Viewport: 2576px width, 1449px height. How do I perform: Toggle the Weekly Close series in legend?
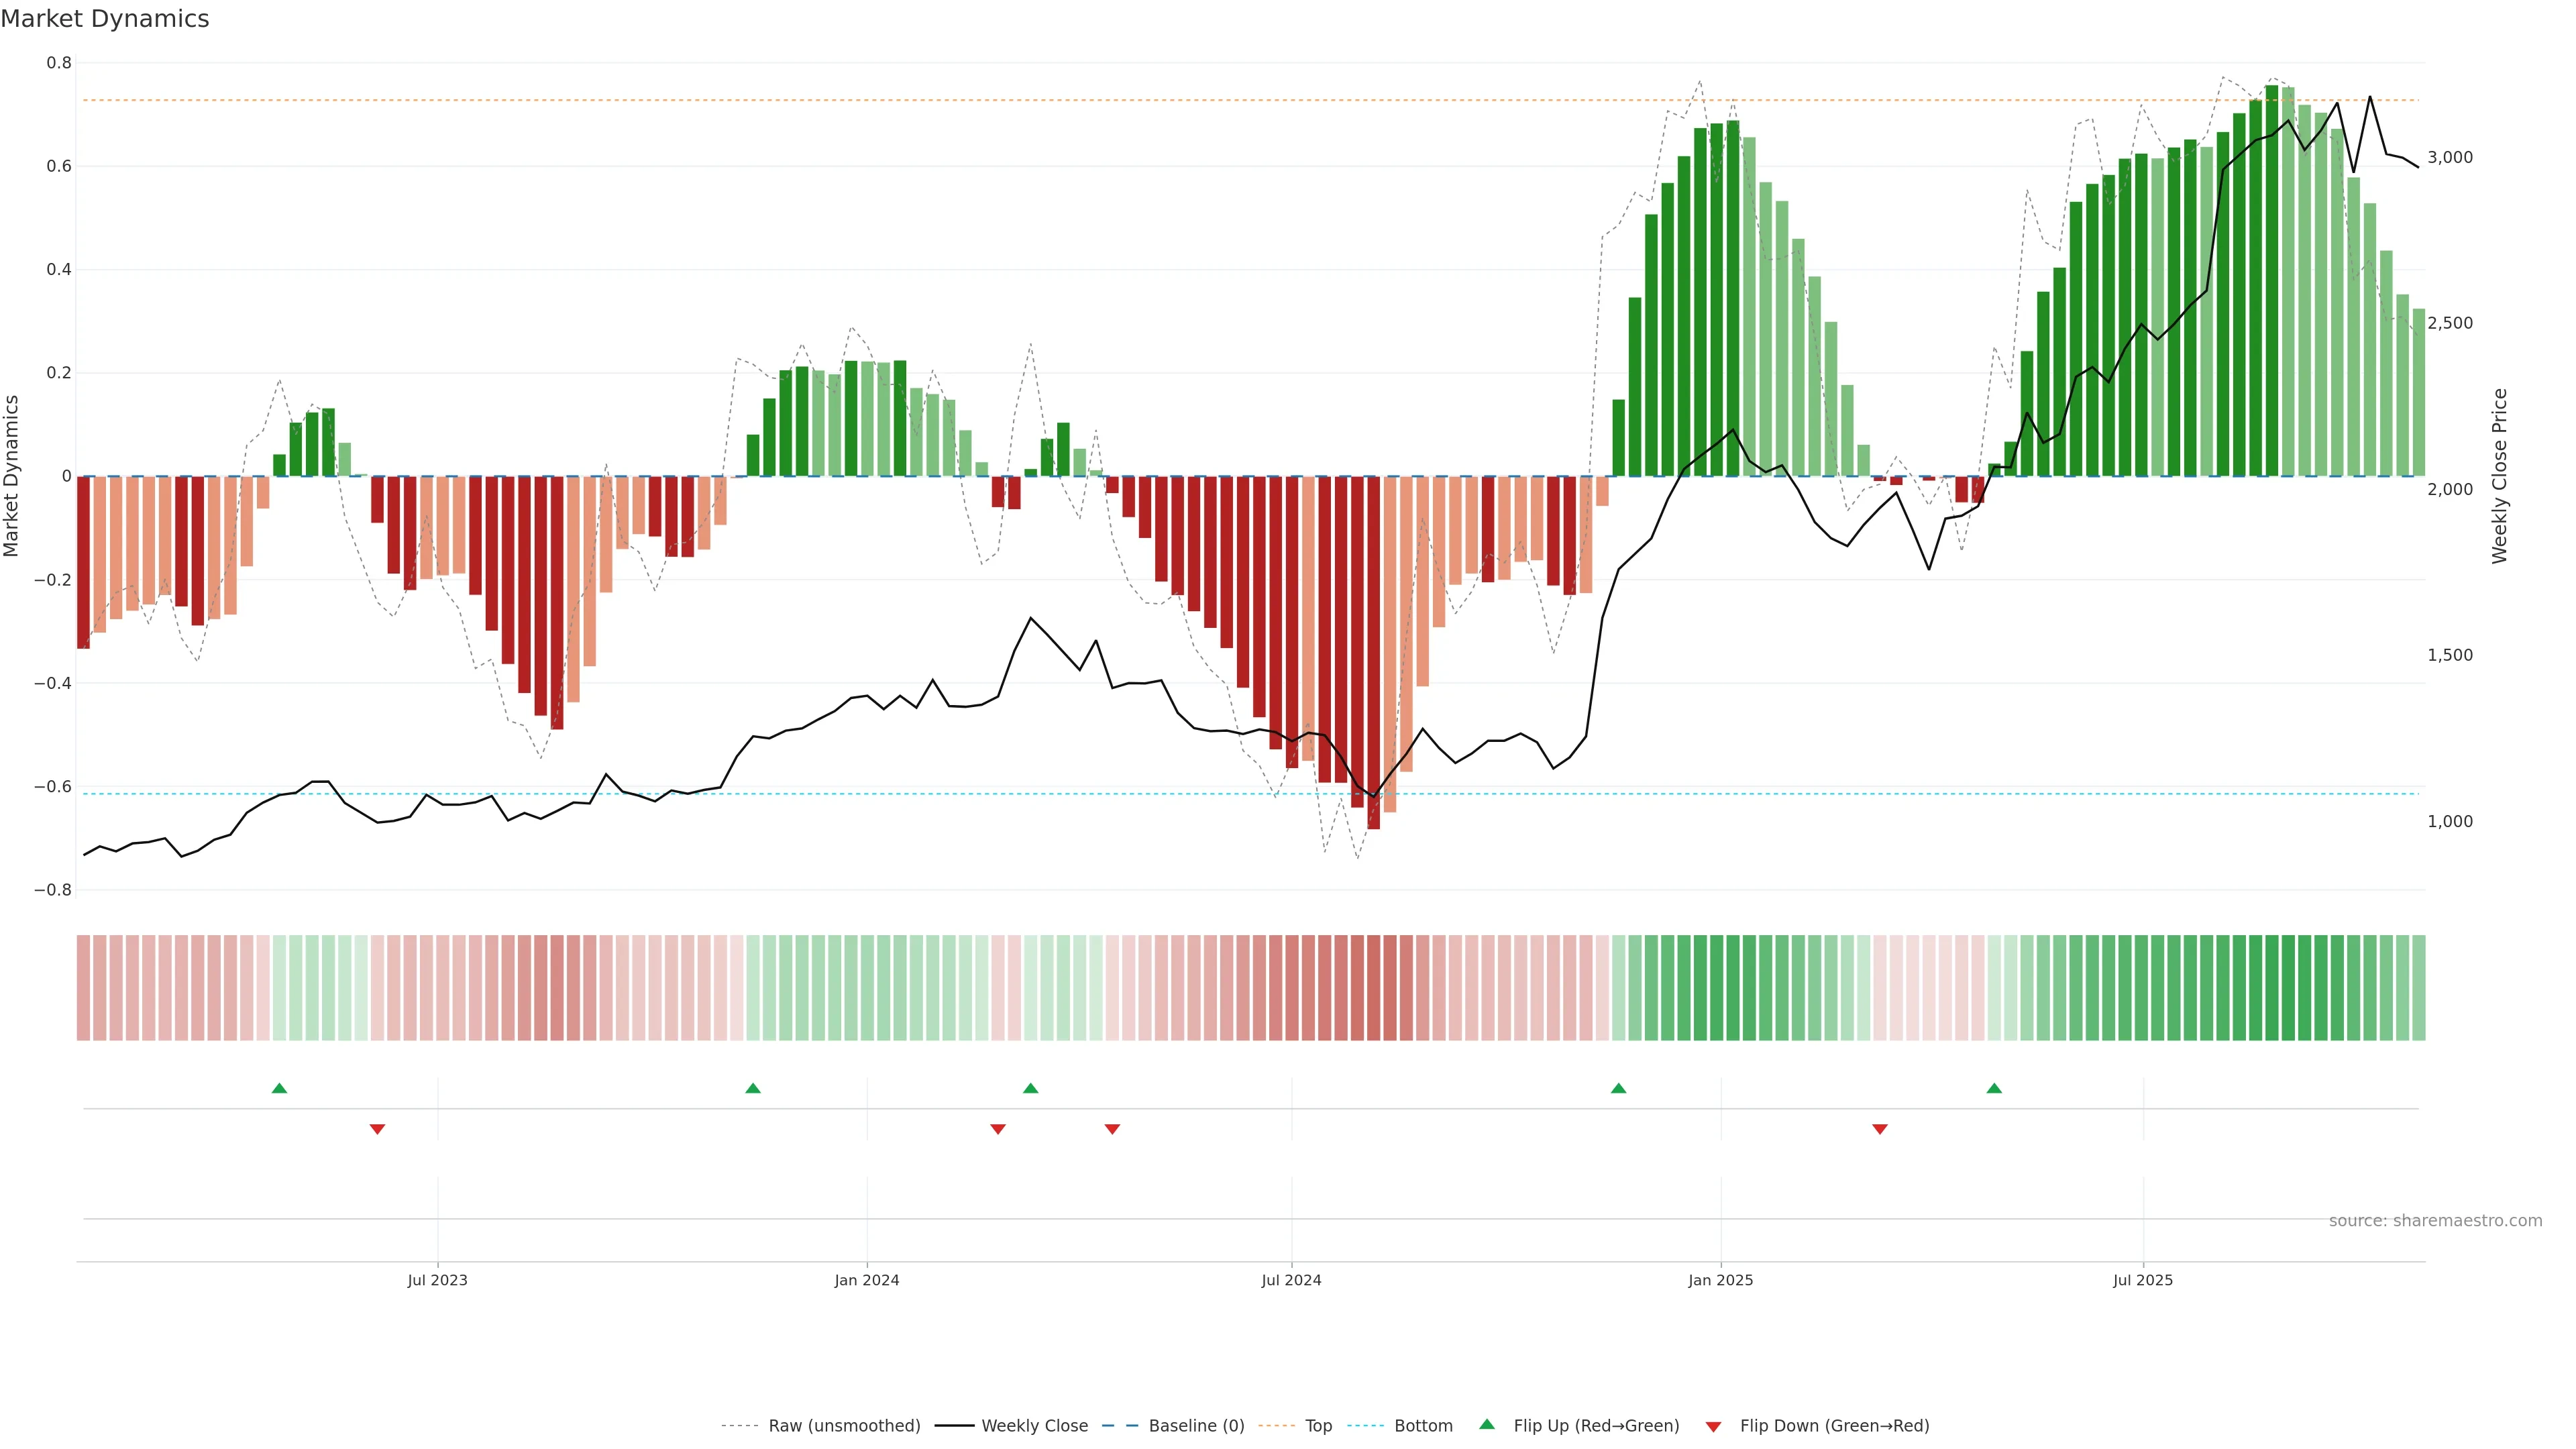pos(1034,1426)
